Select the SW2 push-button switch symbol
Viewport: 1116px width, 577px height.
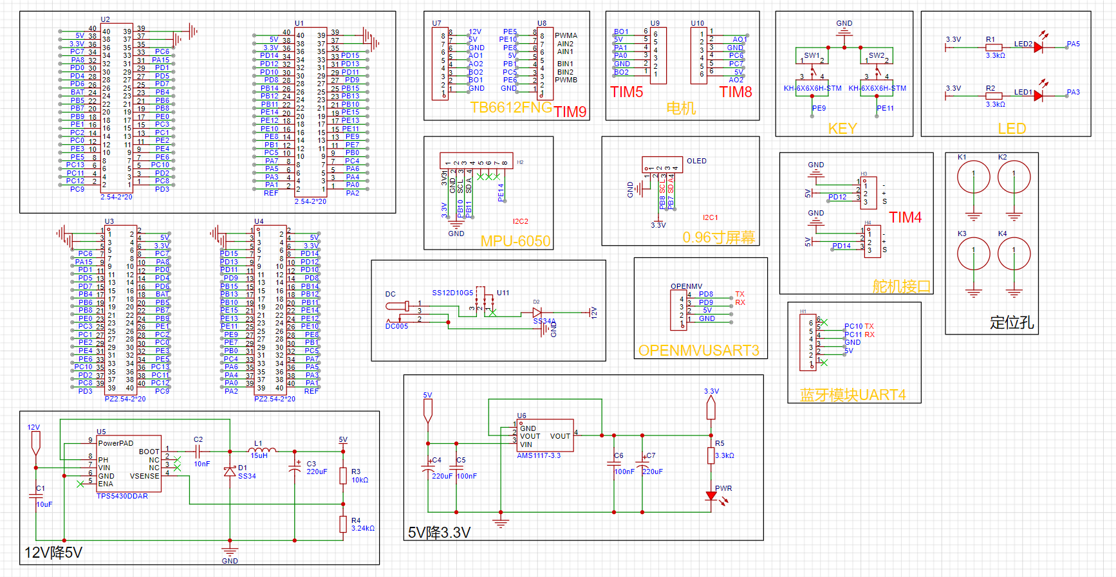pos(877,70)
